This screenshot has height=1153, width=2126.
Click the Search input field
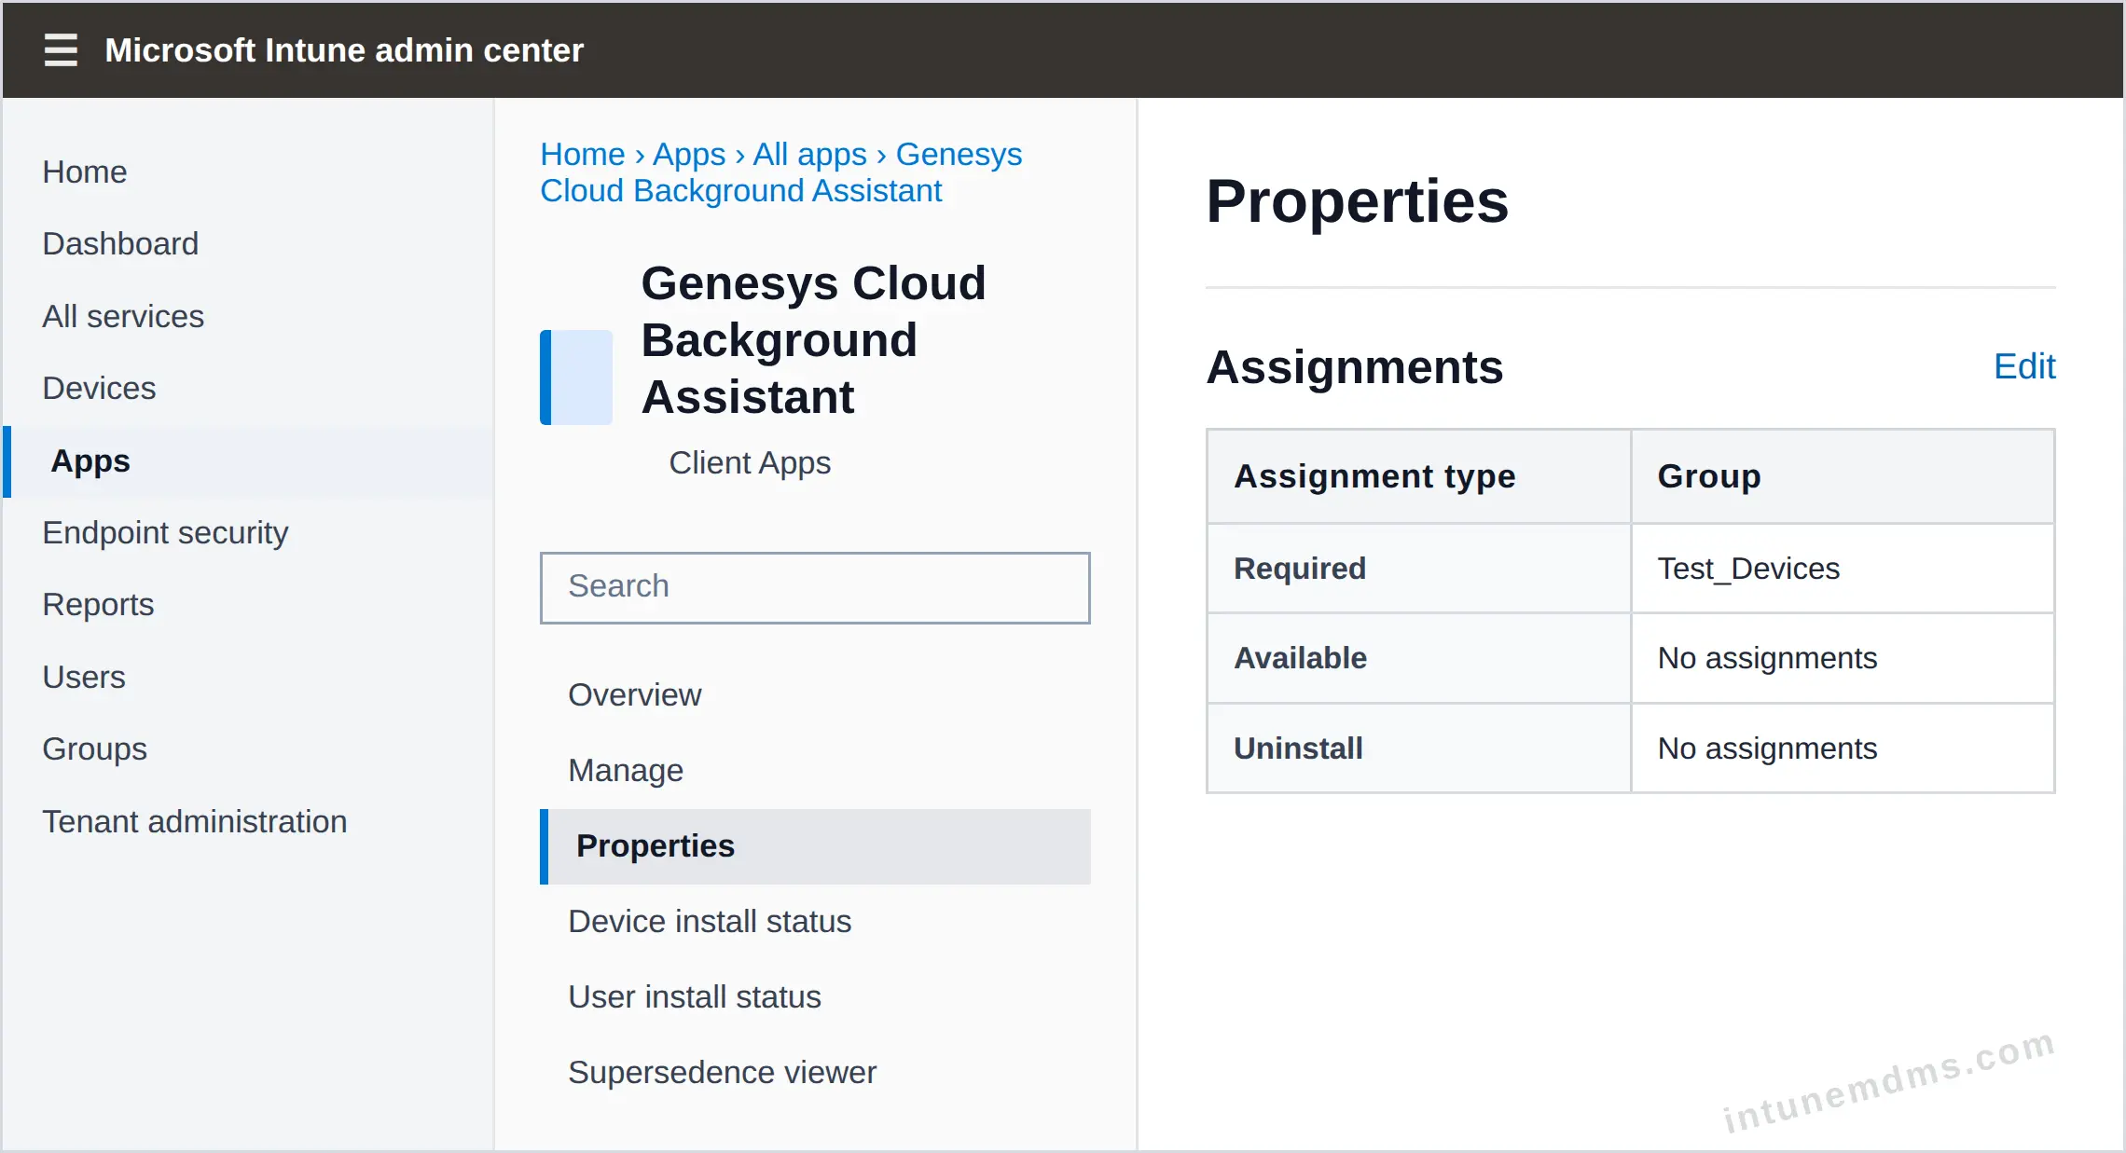(x=815, y=587)
